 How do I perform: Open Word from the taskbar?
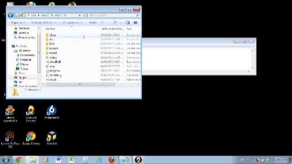[58, 160]
